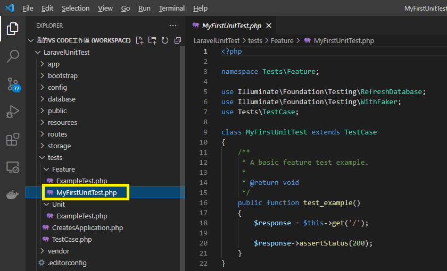This screenshot has height=271, width=447.
Task: Click Feature in the breadcrumb
Action: click(282, 41)
